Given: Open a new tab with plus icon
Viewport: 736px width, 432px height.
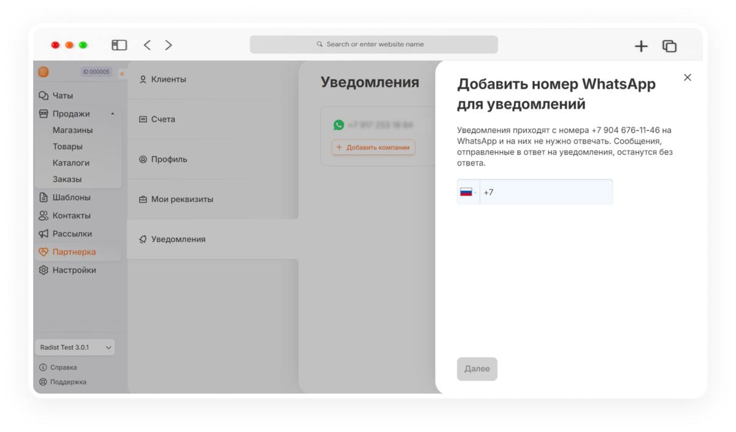Looking at the screenshot, I should 641,46.
